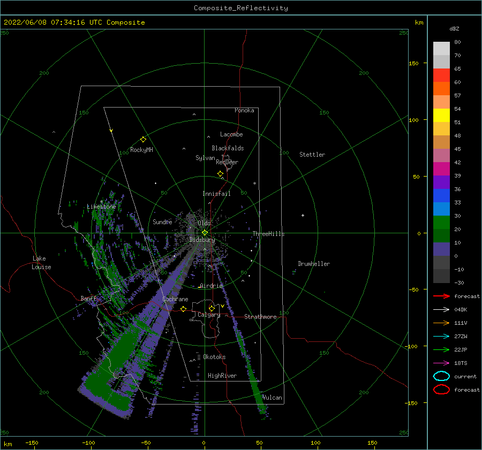482x450 pixels.
Task: Click the orange 111V arrow in legend
Action: (441, 323)
